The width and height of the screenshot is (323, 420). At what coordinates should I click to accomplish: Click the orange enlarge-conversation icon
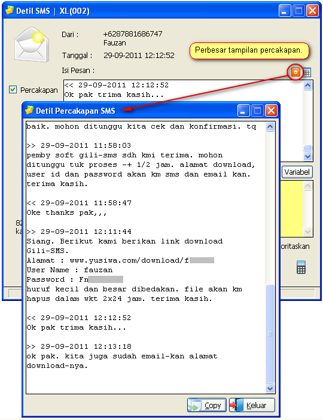(295, 72)
